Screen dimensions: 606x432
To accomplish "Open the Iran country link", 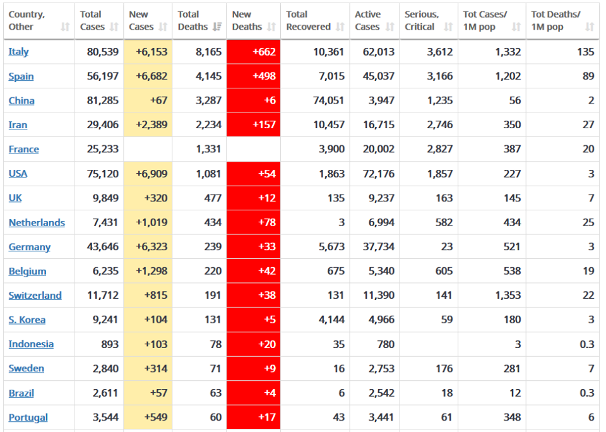I will pyautogui.click(x=18, y=125).
